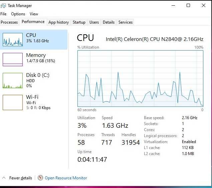The height and width of the screenshot is (188, 212).
Task: Click the Task Manager app icon in title bar
Action: coord(3,6)
